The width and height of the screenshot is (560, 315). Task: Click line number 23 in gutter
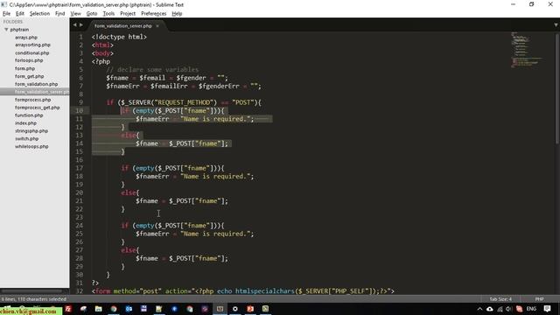(x=80, y=217)
